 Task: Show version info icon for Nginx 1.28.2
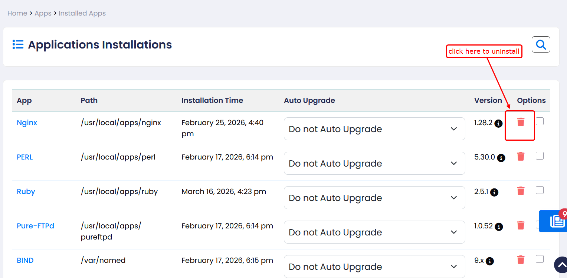(498, 123)
